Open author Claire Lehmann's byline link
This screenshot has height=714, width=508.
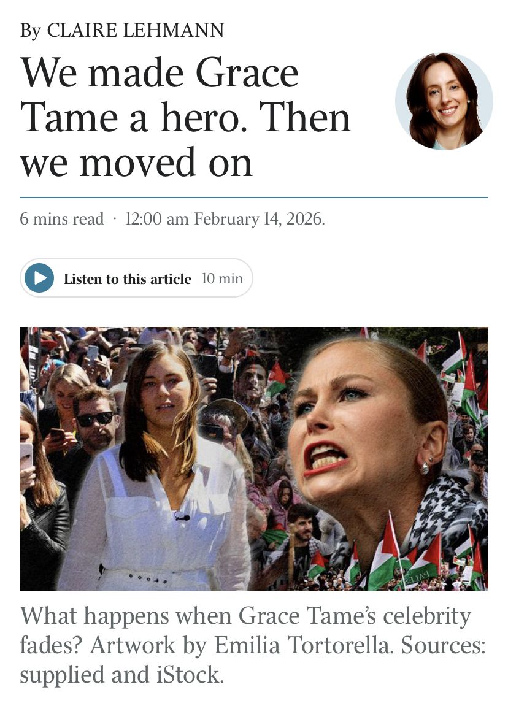click(x=136, y=31)
